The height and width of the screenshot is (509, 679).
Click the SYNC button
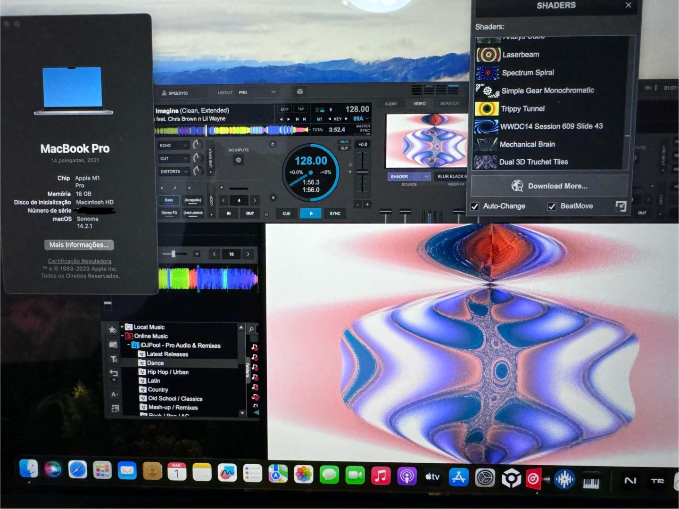click(x=335, y=213)
